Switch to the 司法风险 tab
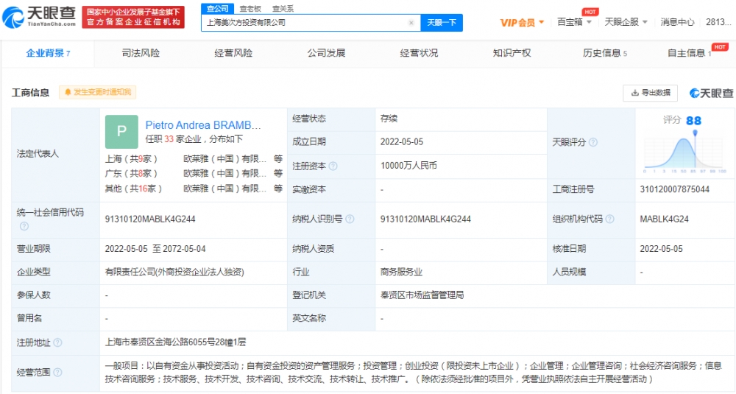736x394 pixels. click(x=141, y=53)
